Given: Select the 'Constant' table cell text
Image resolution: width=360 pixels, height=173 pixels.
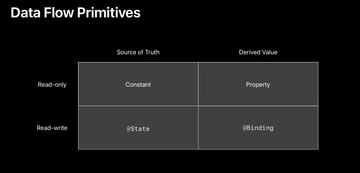Looking at the screenshot, I should [x=138, y=85].
